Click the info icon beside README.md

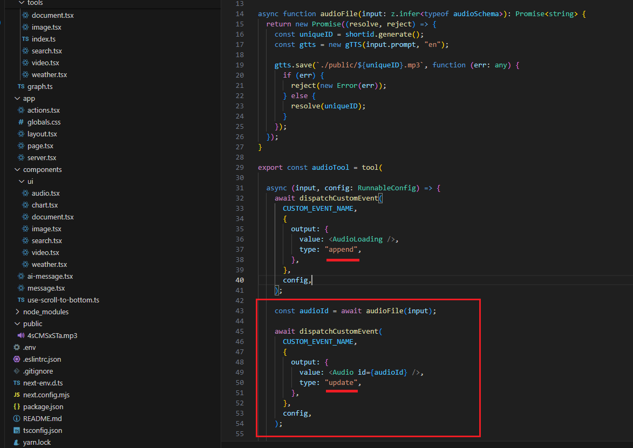pos(17,419)
